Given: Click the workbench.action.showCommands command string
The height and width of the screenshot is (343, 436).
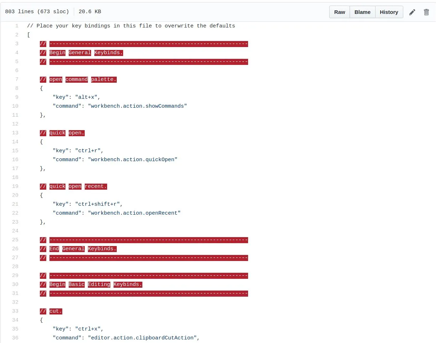Looking at the screenshot, I should coord(137,106).
